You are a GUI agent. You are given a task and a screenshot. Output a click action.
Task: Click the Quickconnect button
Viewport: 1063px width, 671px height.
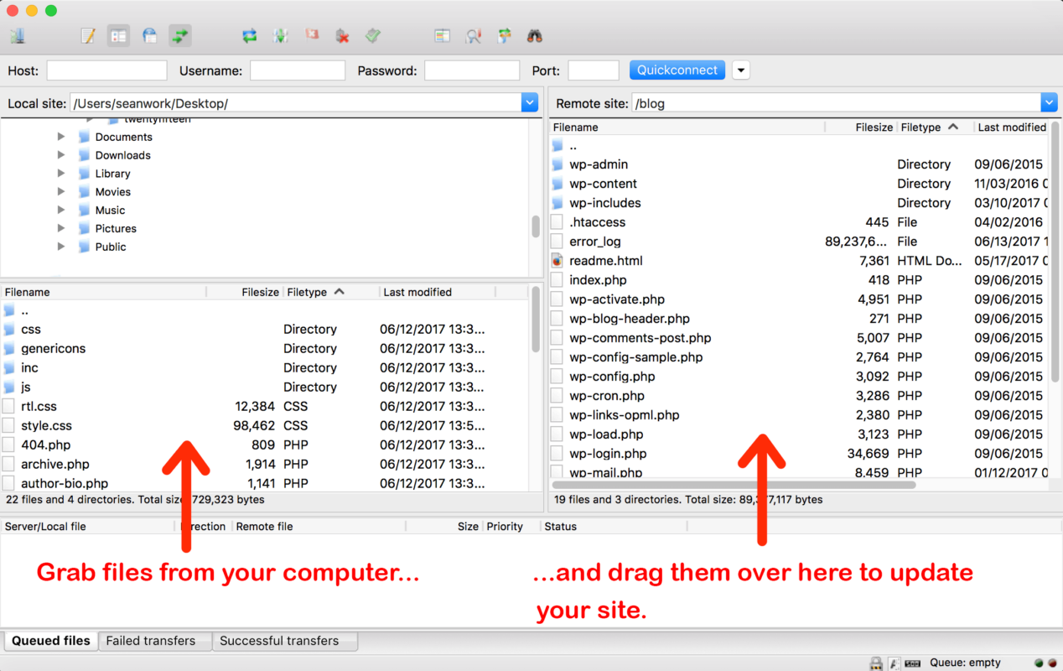[x=677, y=70]
